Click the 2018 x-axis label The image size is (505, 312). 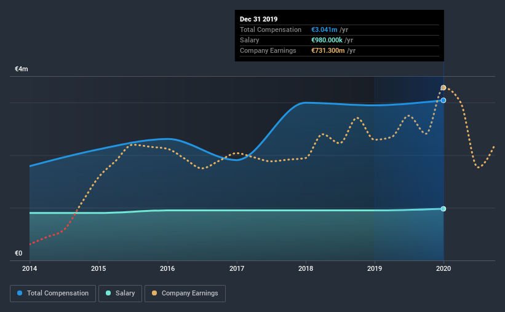point(306,268)
